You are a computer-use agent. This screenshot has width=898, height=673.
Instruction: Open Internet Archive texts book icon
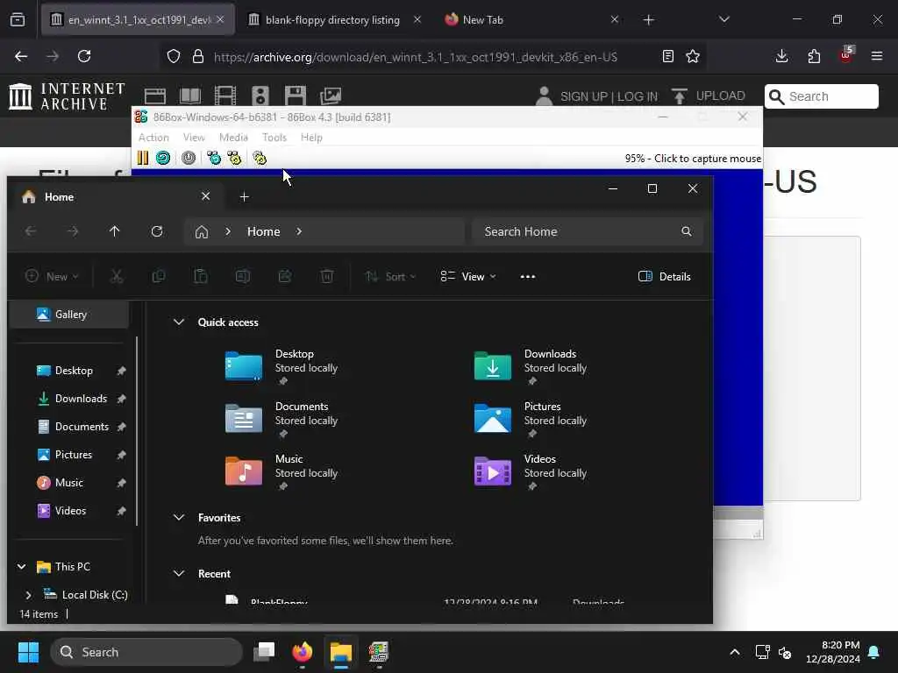pos(190,96)
